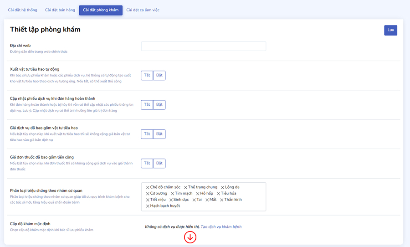Viewport: 410px width, 247px height.
Task: Set 'Giá dịch vụ đã bao gồm vật tư' to Tắt
Action: pyautogui.click(x=147, y=134)
